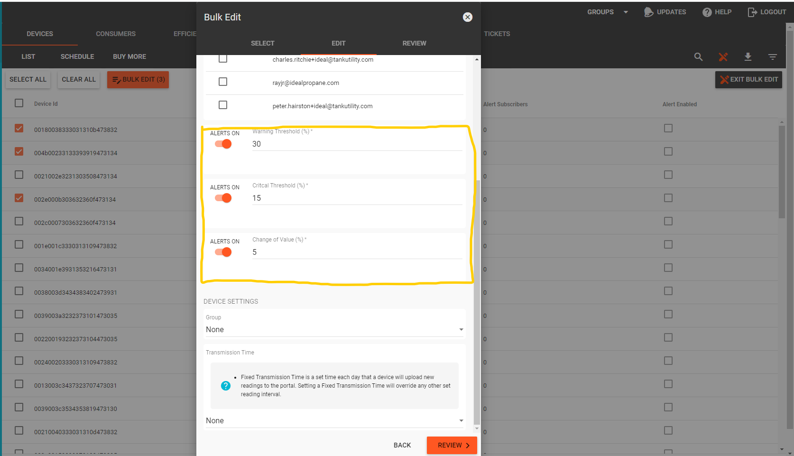Click the Help question mark icon
794x456 pixels.
click(x=707, y=12)
